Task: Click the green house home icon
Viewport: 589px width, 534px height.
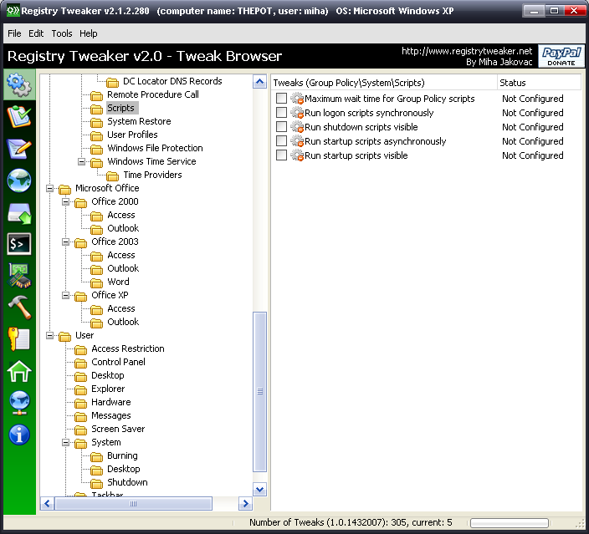Action: [19, 371]
